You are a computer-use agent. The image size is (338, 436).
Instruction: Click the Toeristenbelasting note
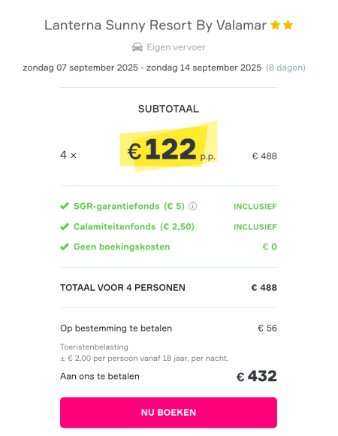[x=144, y=353]
